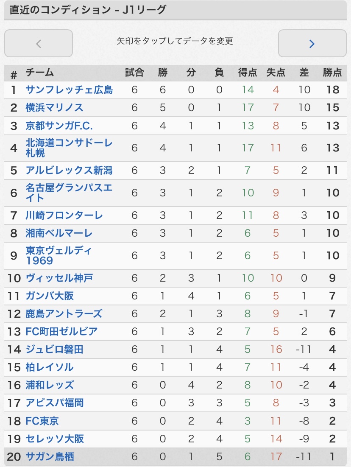Select the 京都サンガF.C. team link
The height and width of the screenshot is (467, 351).
[x=59, y=126]
